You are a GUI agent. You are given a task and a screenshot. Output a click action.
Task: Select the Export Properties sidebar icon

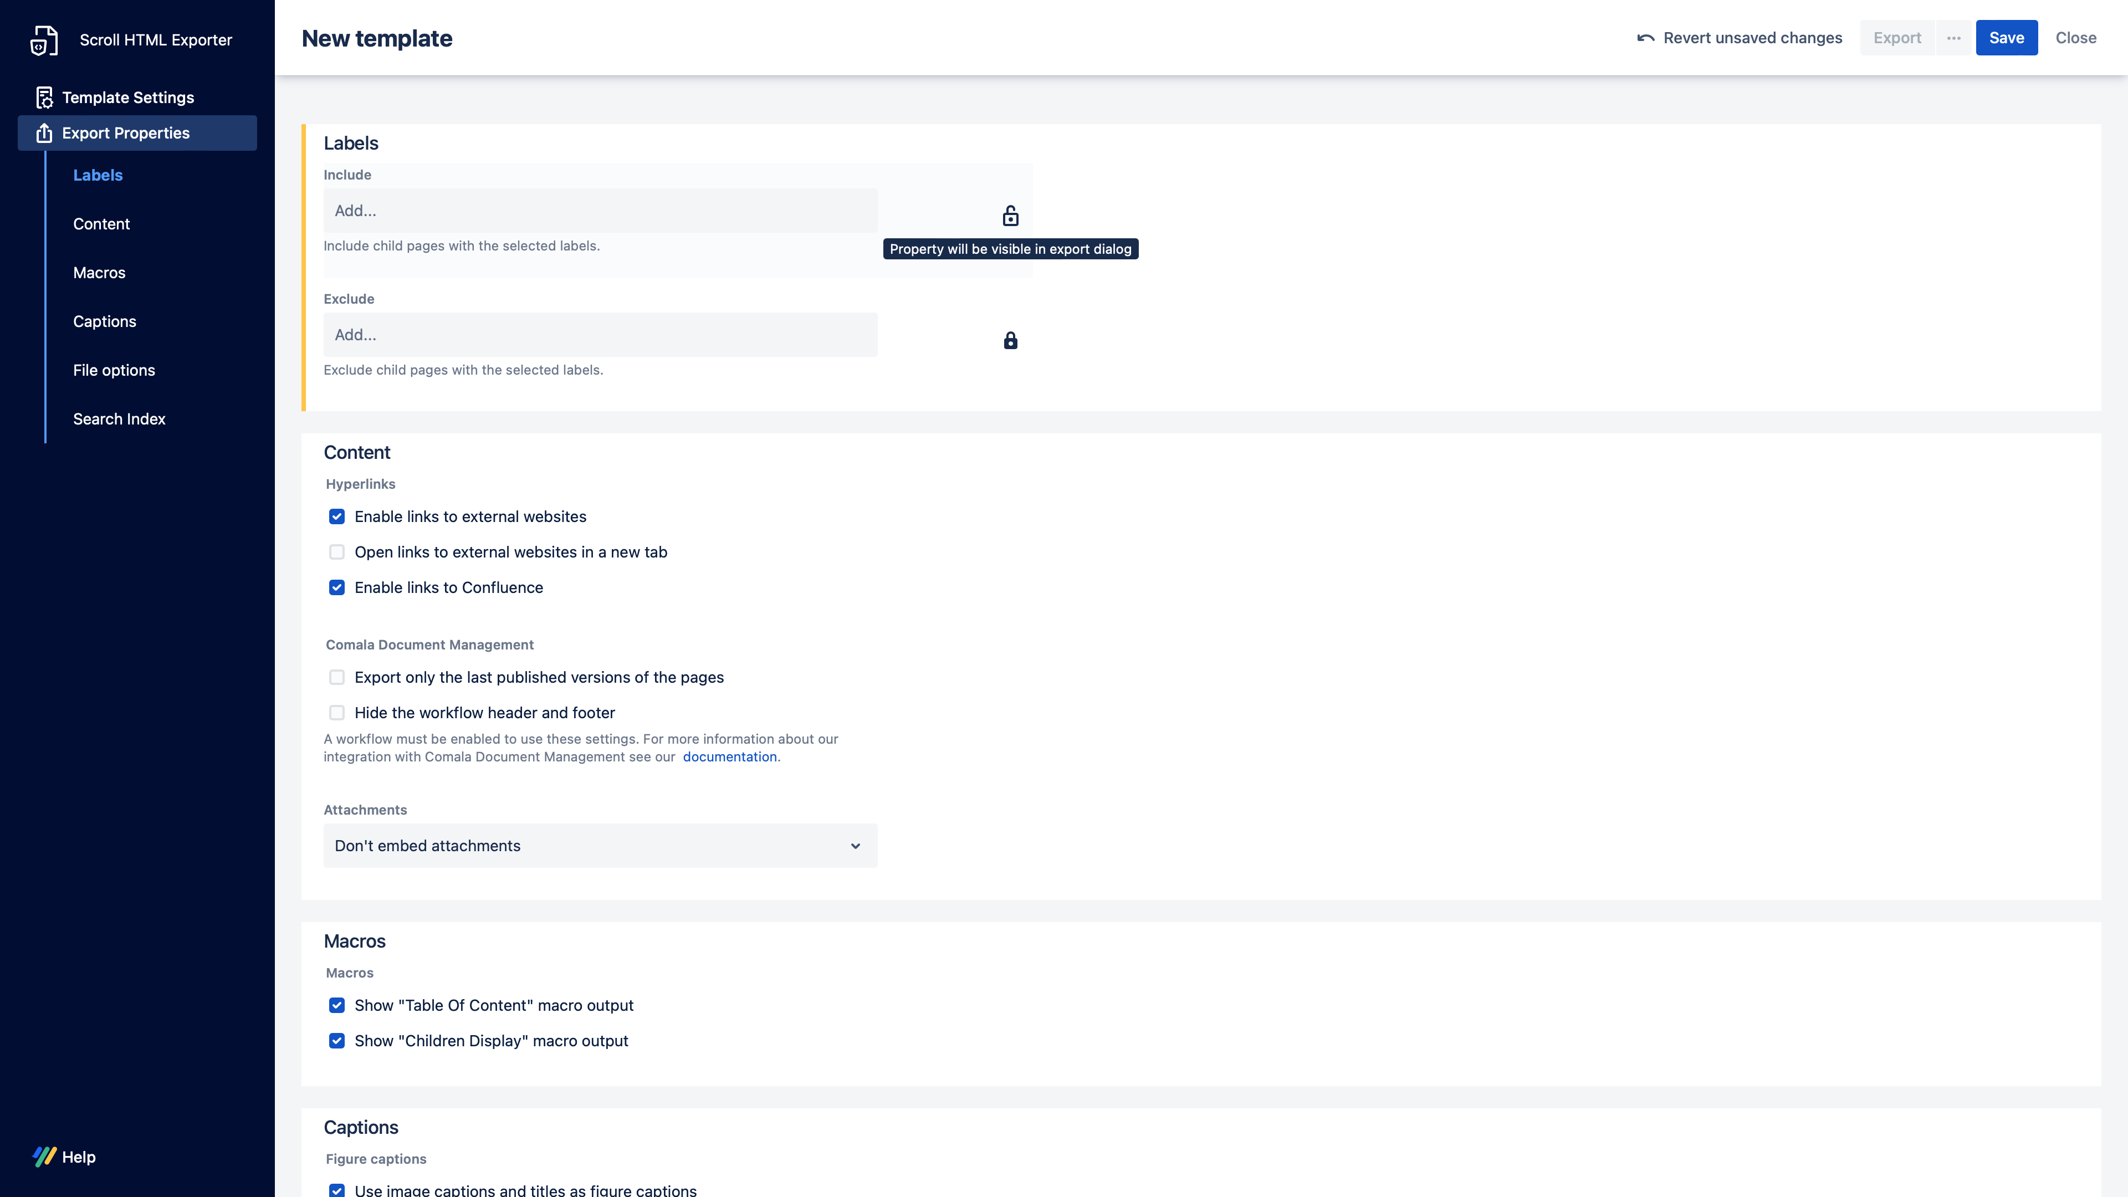(x=43, y=132)
